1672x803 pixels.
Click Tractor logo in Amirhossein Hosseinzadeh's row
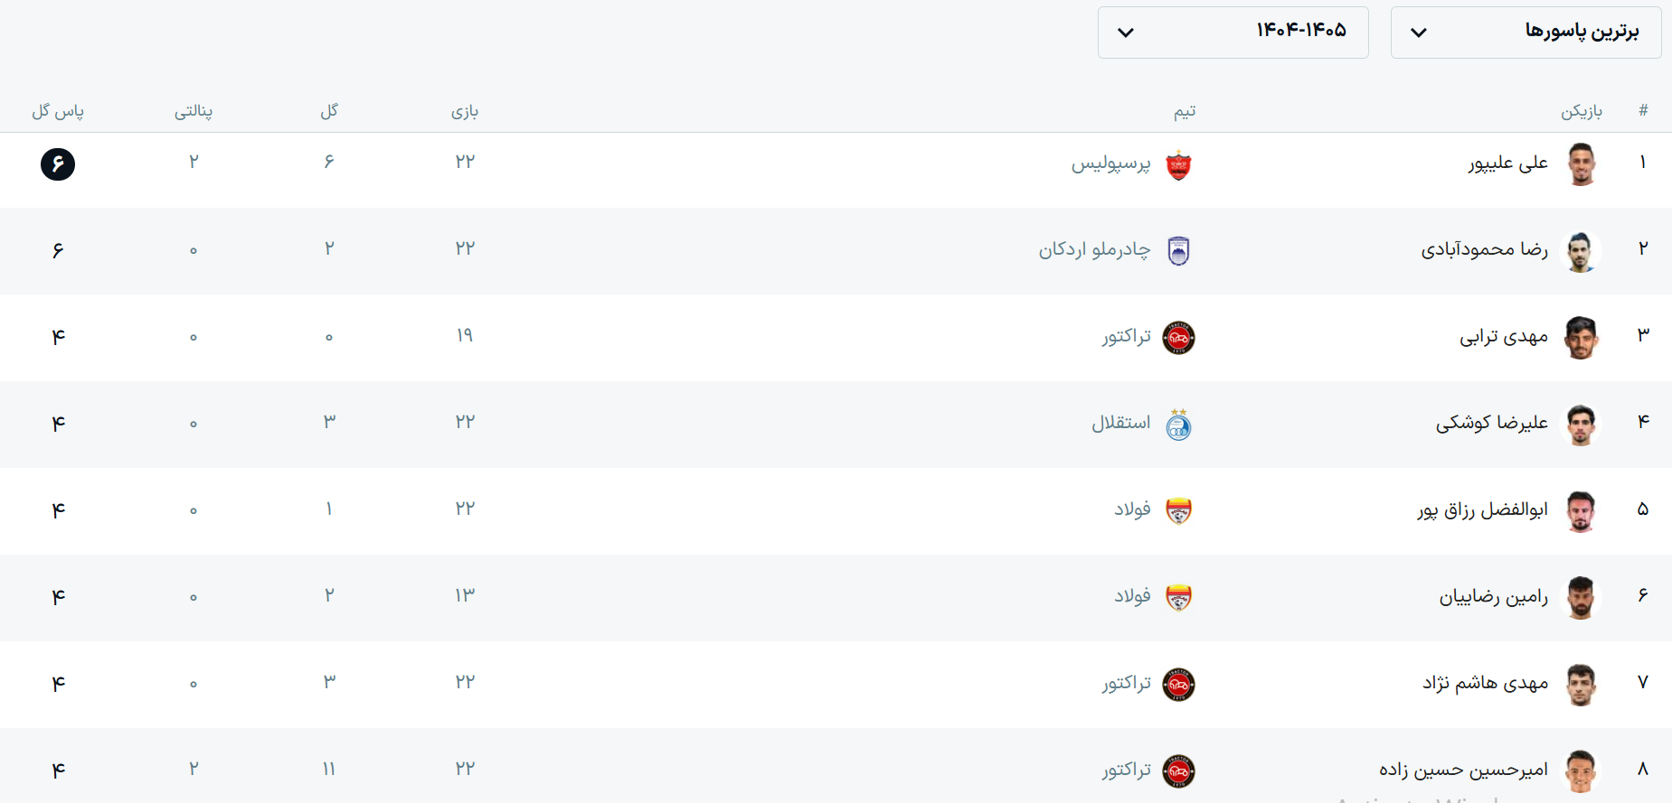(1178, 771)
